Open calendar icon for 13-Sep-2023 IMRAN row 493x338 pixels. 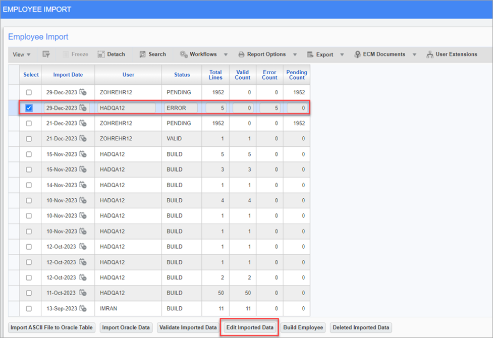[83, 308]
